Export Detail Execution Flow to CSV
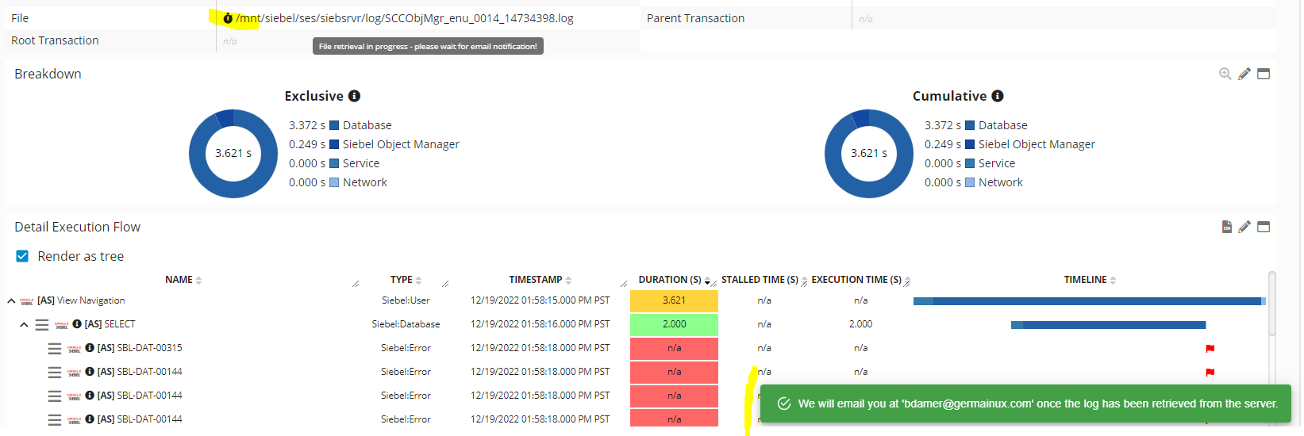 pyautogui.click(x=1226, y=227)
